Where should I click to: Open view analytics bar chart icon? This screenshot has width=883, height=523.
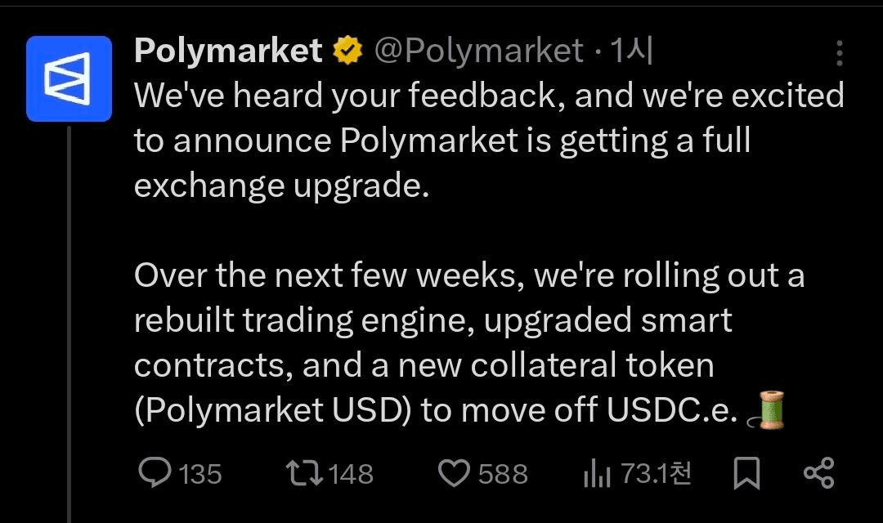(598, 474)
